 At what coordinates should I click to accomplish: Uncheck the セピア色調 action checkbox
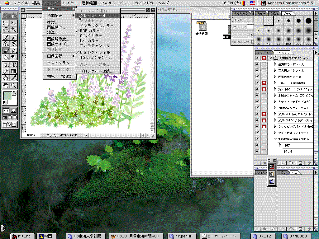257,133
